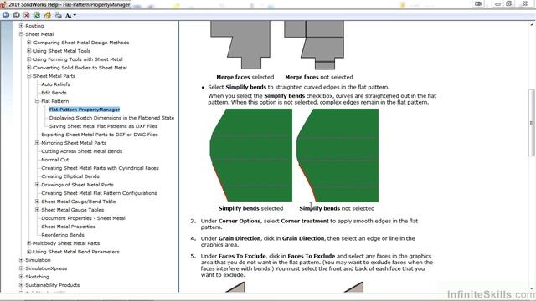536x301 pixels.
Task: Expand Comparing Sheet Metal Design Methods
Action: coord(29,43)
